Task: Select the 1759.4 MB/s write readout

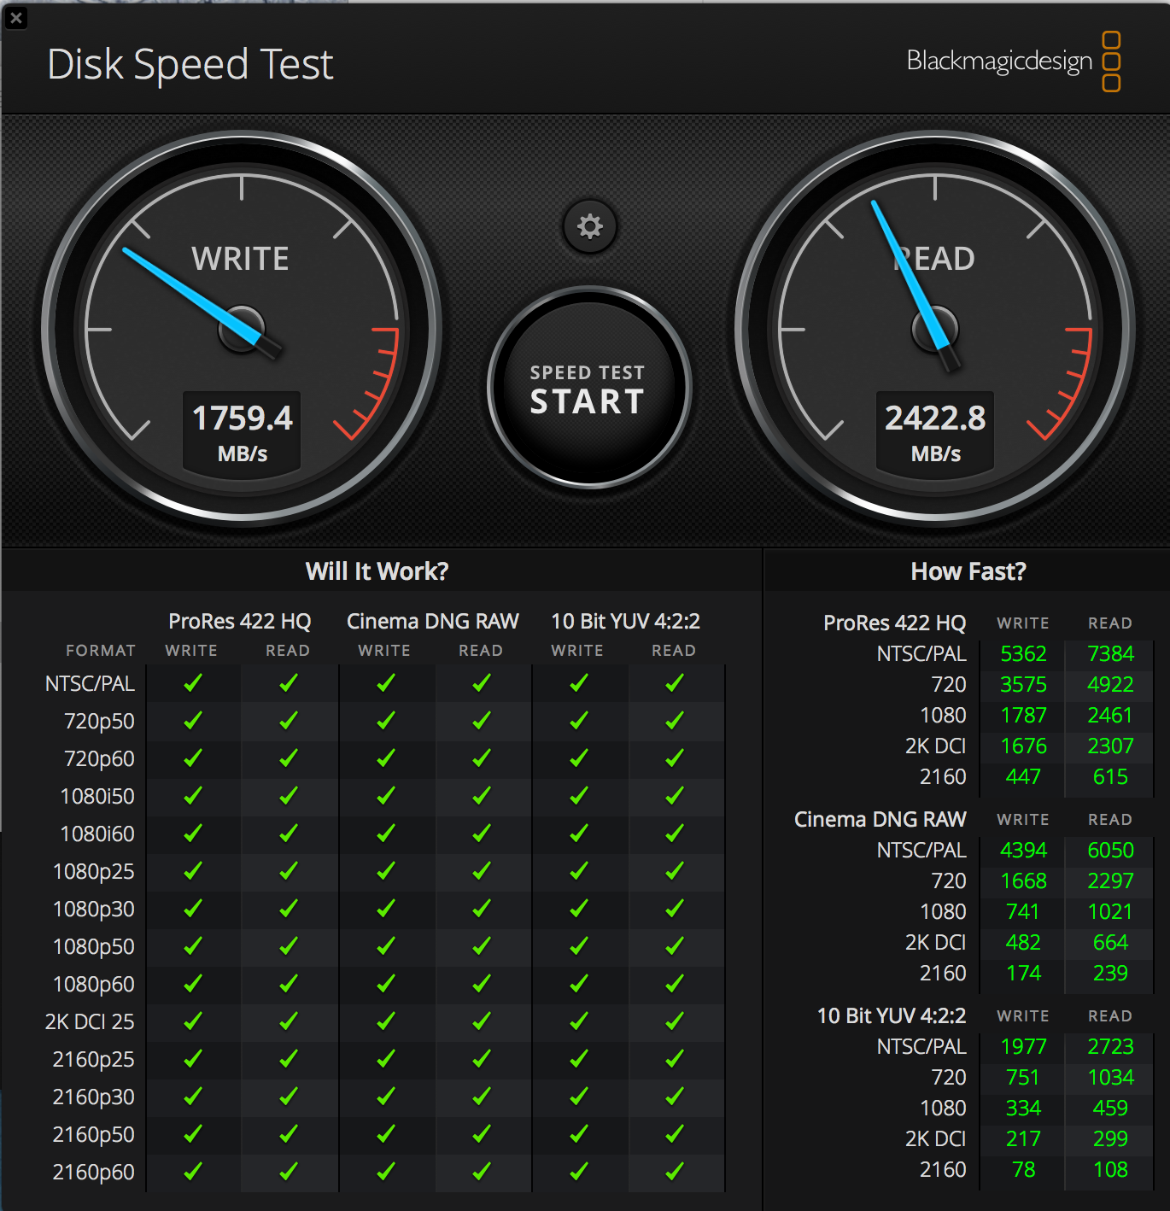Action: pyautogui.click(x=243, y=432)
